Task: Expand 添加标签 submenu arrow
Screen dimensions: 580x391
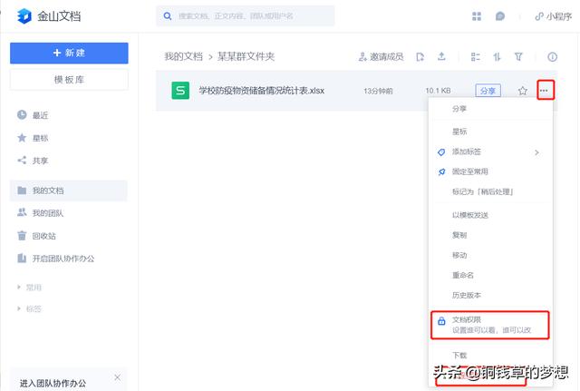Action: click(x=536, y=152)
